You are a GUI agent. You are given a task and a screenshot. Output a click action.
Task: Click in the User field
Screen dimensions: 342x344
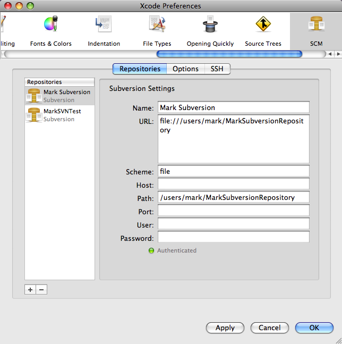coord(234,224)
